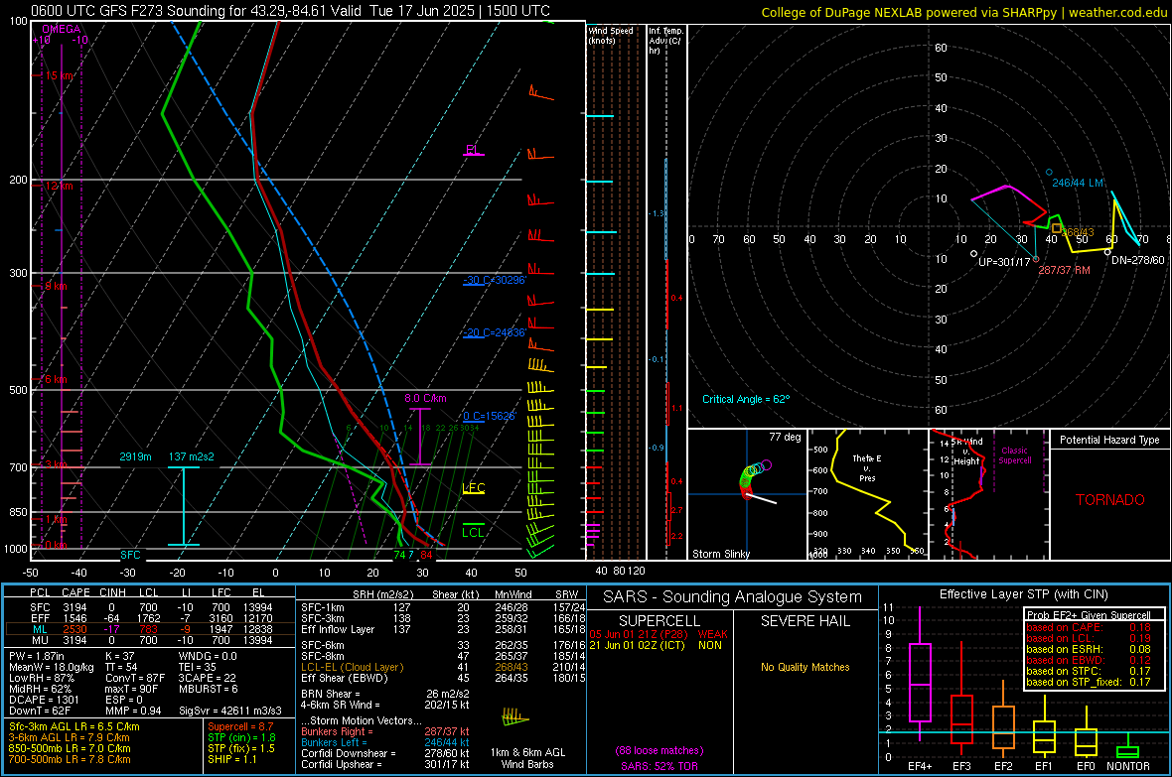Click the '(88 loose matches)' text
This screenshot has height=777, width=1172.
tap(659, 751)
